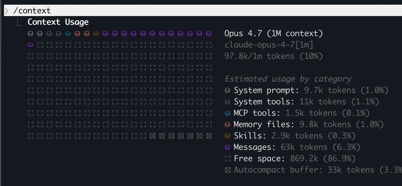Select the cyan MCP tools legend icon
This screenshot has height=186, width=402.
click(227, 113)
